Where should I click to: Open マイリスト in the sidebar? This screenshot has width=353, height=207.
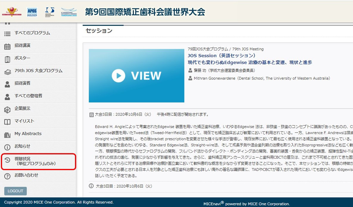[x=38, y=122]
